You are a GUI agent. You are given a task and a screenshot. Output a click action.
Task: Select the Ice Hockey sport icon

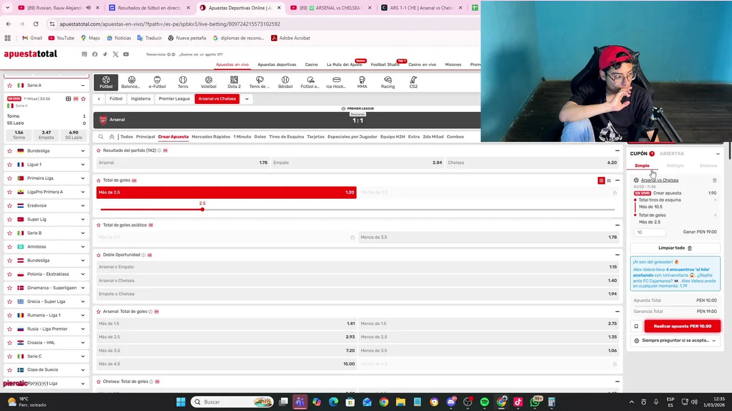(x=336, y=82)
